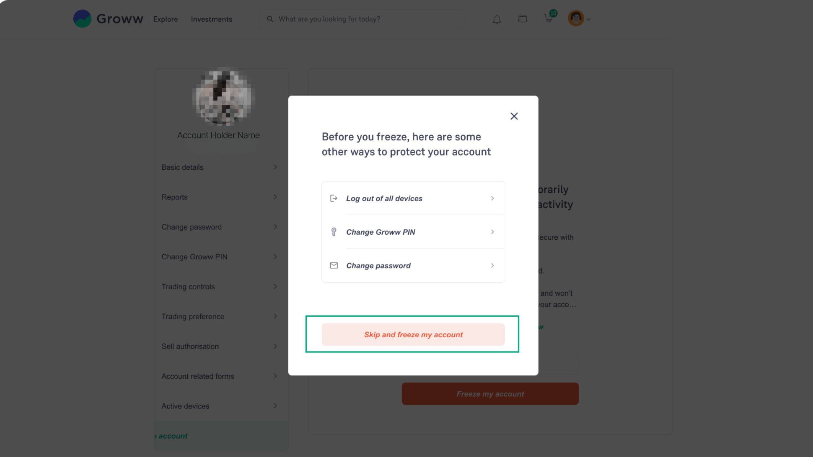Focus the search field in the header
This screenshot has height=457, width=813.
tap(362, 19)
